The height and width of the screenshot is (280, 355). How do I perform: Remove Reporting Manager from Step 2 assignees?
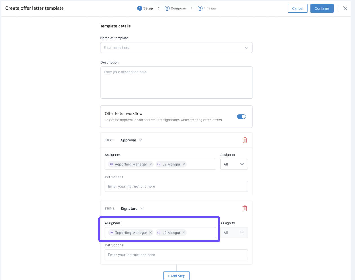pyautogui.click(x=151, y=233)
